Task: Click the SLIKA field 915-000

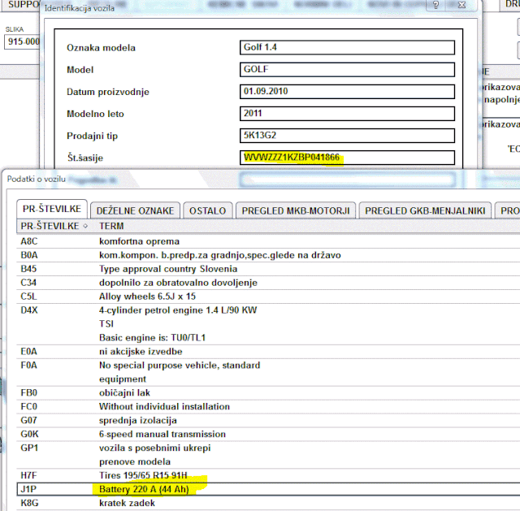Action: [22, 41]
